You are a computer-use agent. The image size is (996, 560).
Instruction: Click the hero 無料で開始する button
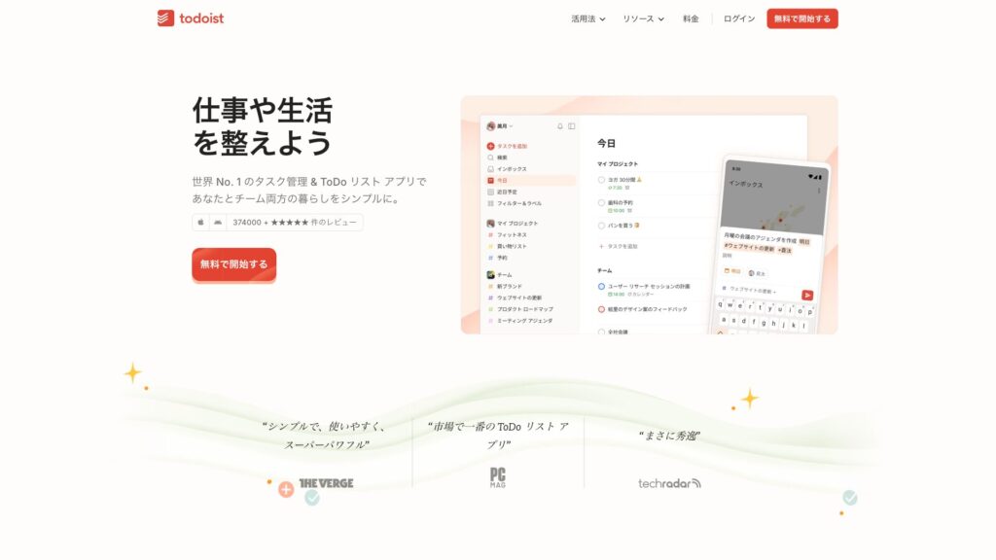click(x=233, y=264)
